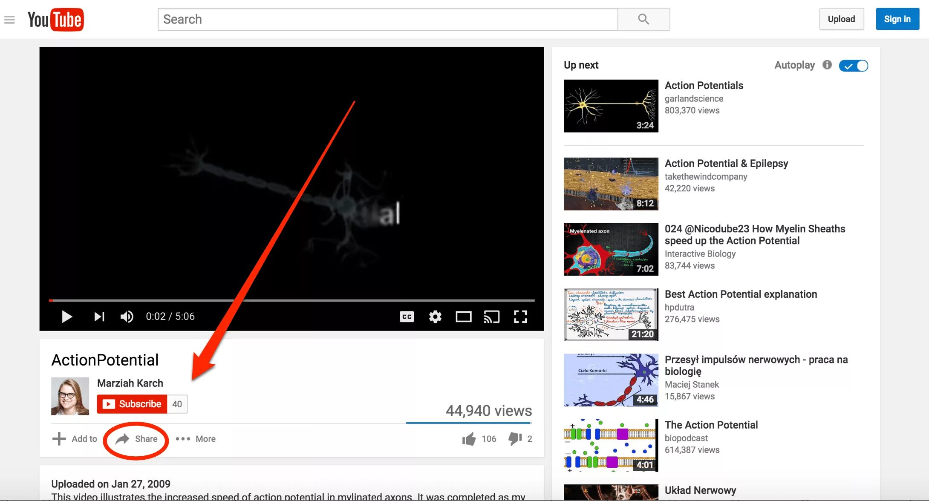Enable closed captions CC icon
929x501 pixels.
[x=407, y=316]
